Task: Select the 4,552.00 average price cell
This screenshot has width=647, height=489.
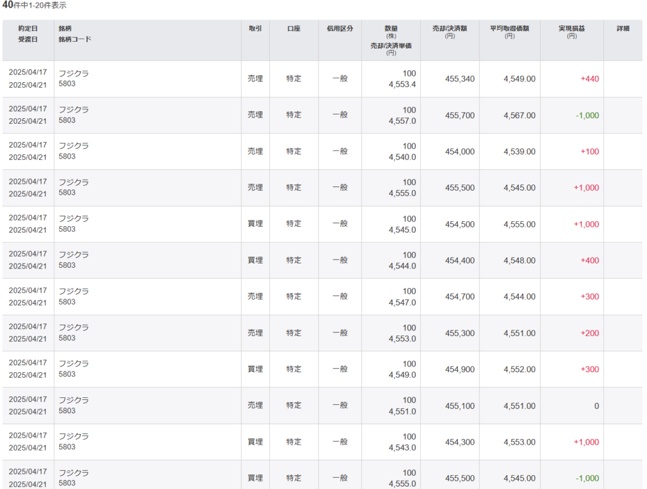Action: [x=519, y=369]
